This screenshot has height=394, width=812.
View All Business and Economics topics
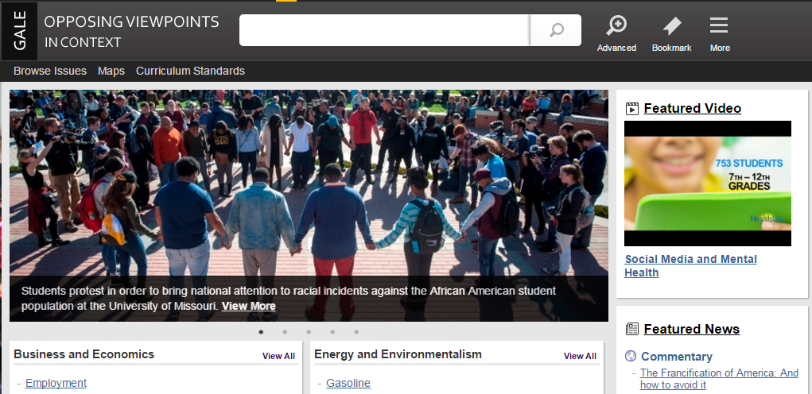point(278,356)
